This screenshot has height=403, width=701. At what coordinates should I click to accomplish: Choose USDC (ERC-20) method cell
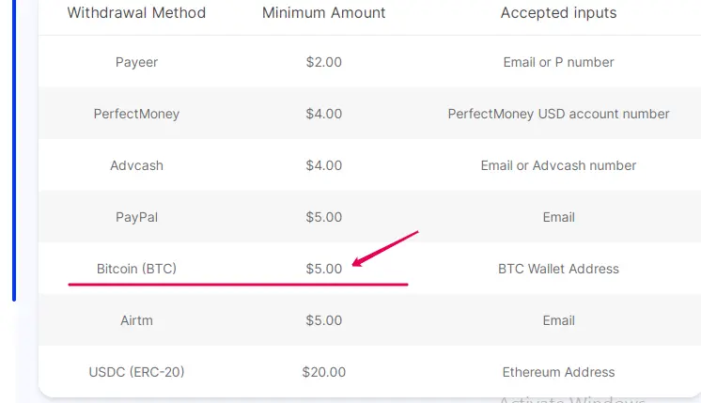coord(136,372)
